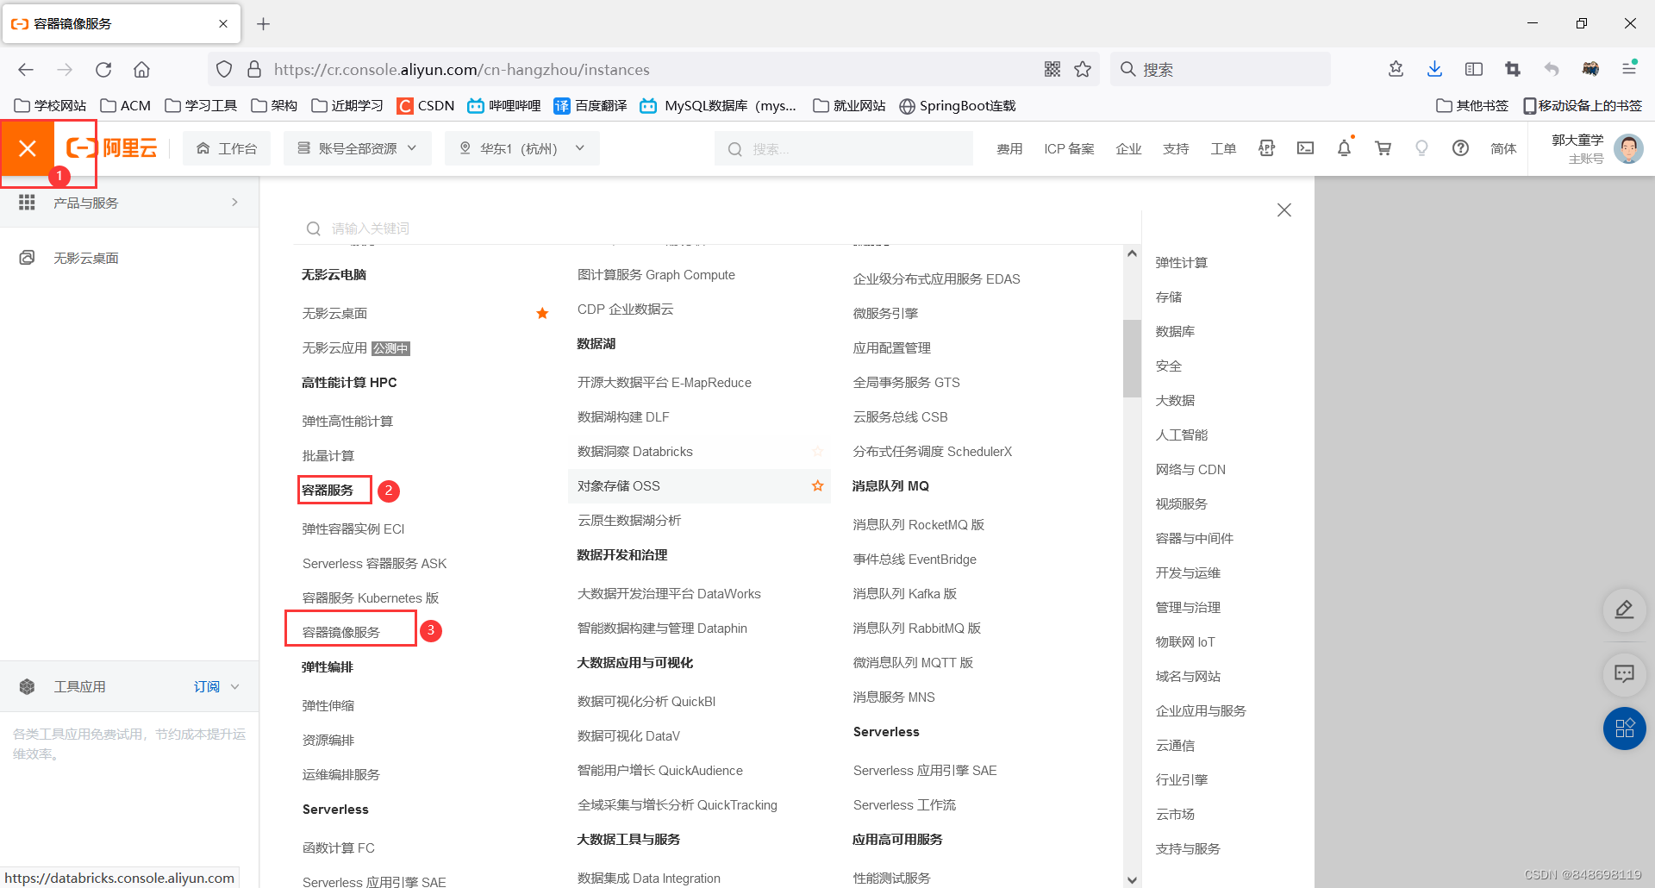Open Firefox downloads icon
1655x888 pixels.
pos(1434,69)
